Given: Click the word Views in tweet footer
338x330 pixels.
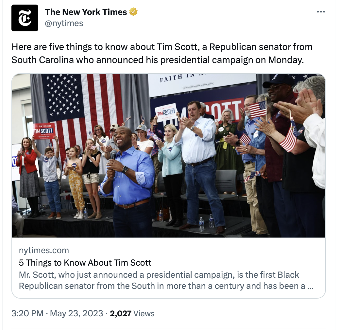Looking at the screenshot, I should 144,313.
